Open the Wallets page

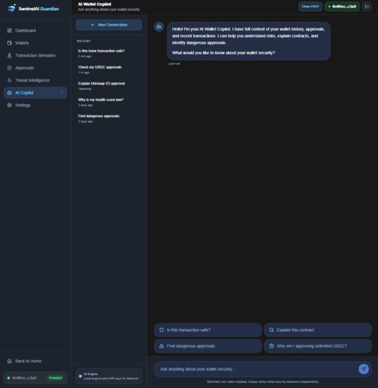point(35,43)
